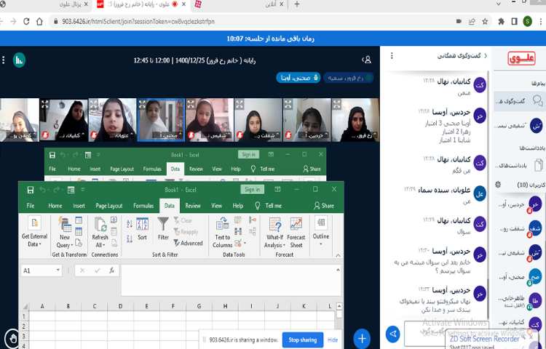Open Review tab in front Excel window
Viewport: 546px width, 349px height.
coord(193,206)
